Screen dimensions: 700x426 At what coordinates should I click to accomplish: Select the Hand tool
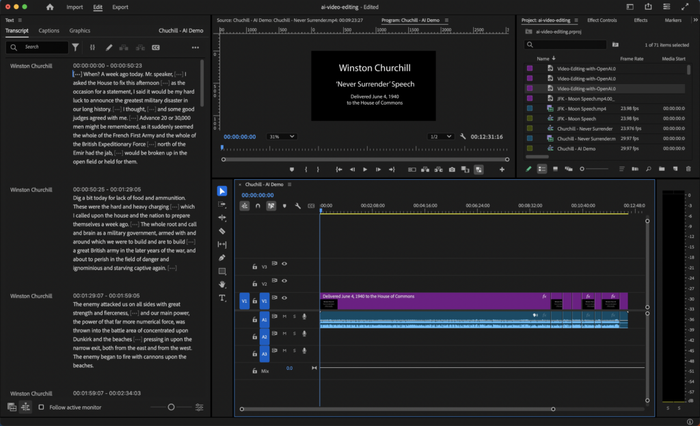point(222,284)
